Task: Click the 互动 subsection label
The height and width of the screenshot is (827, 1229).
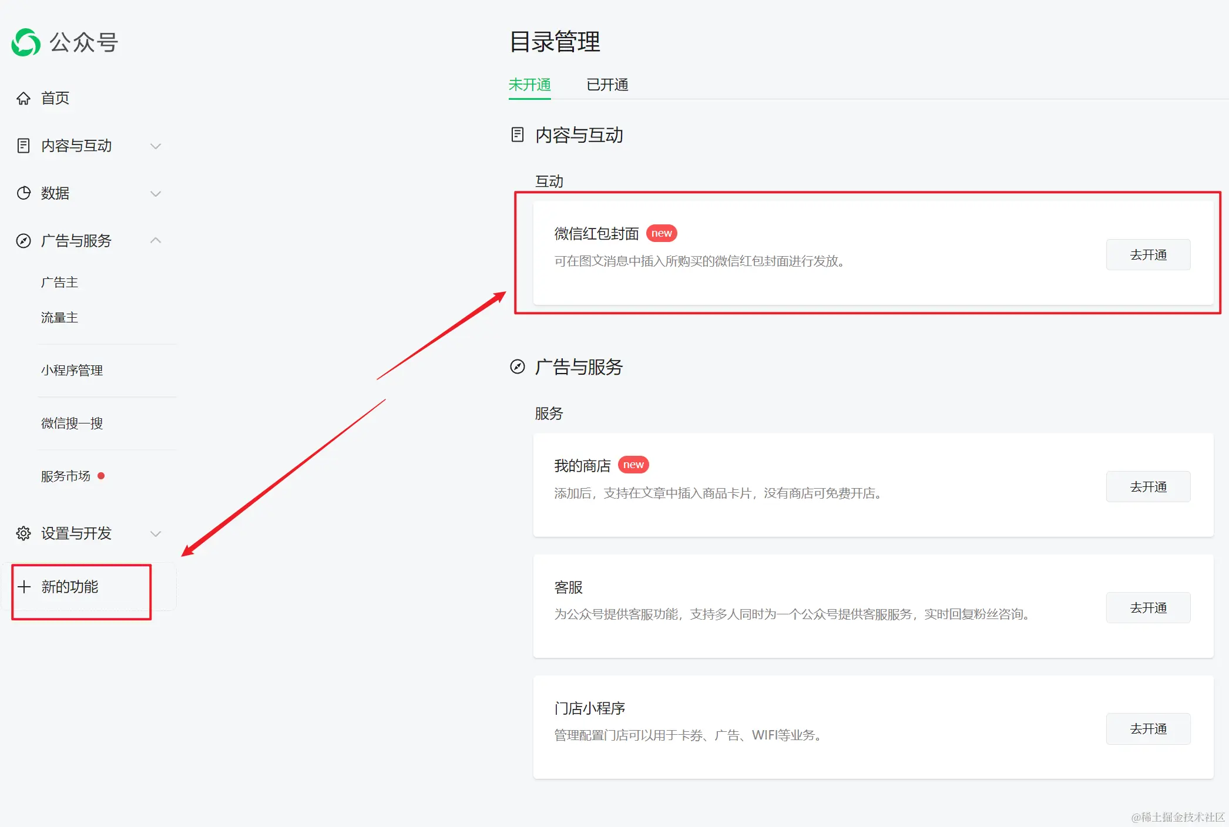Action: click(x=549, y=181)
